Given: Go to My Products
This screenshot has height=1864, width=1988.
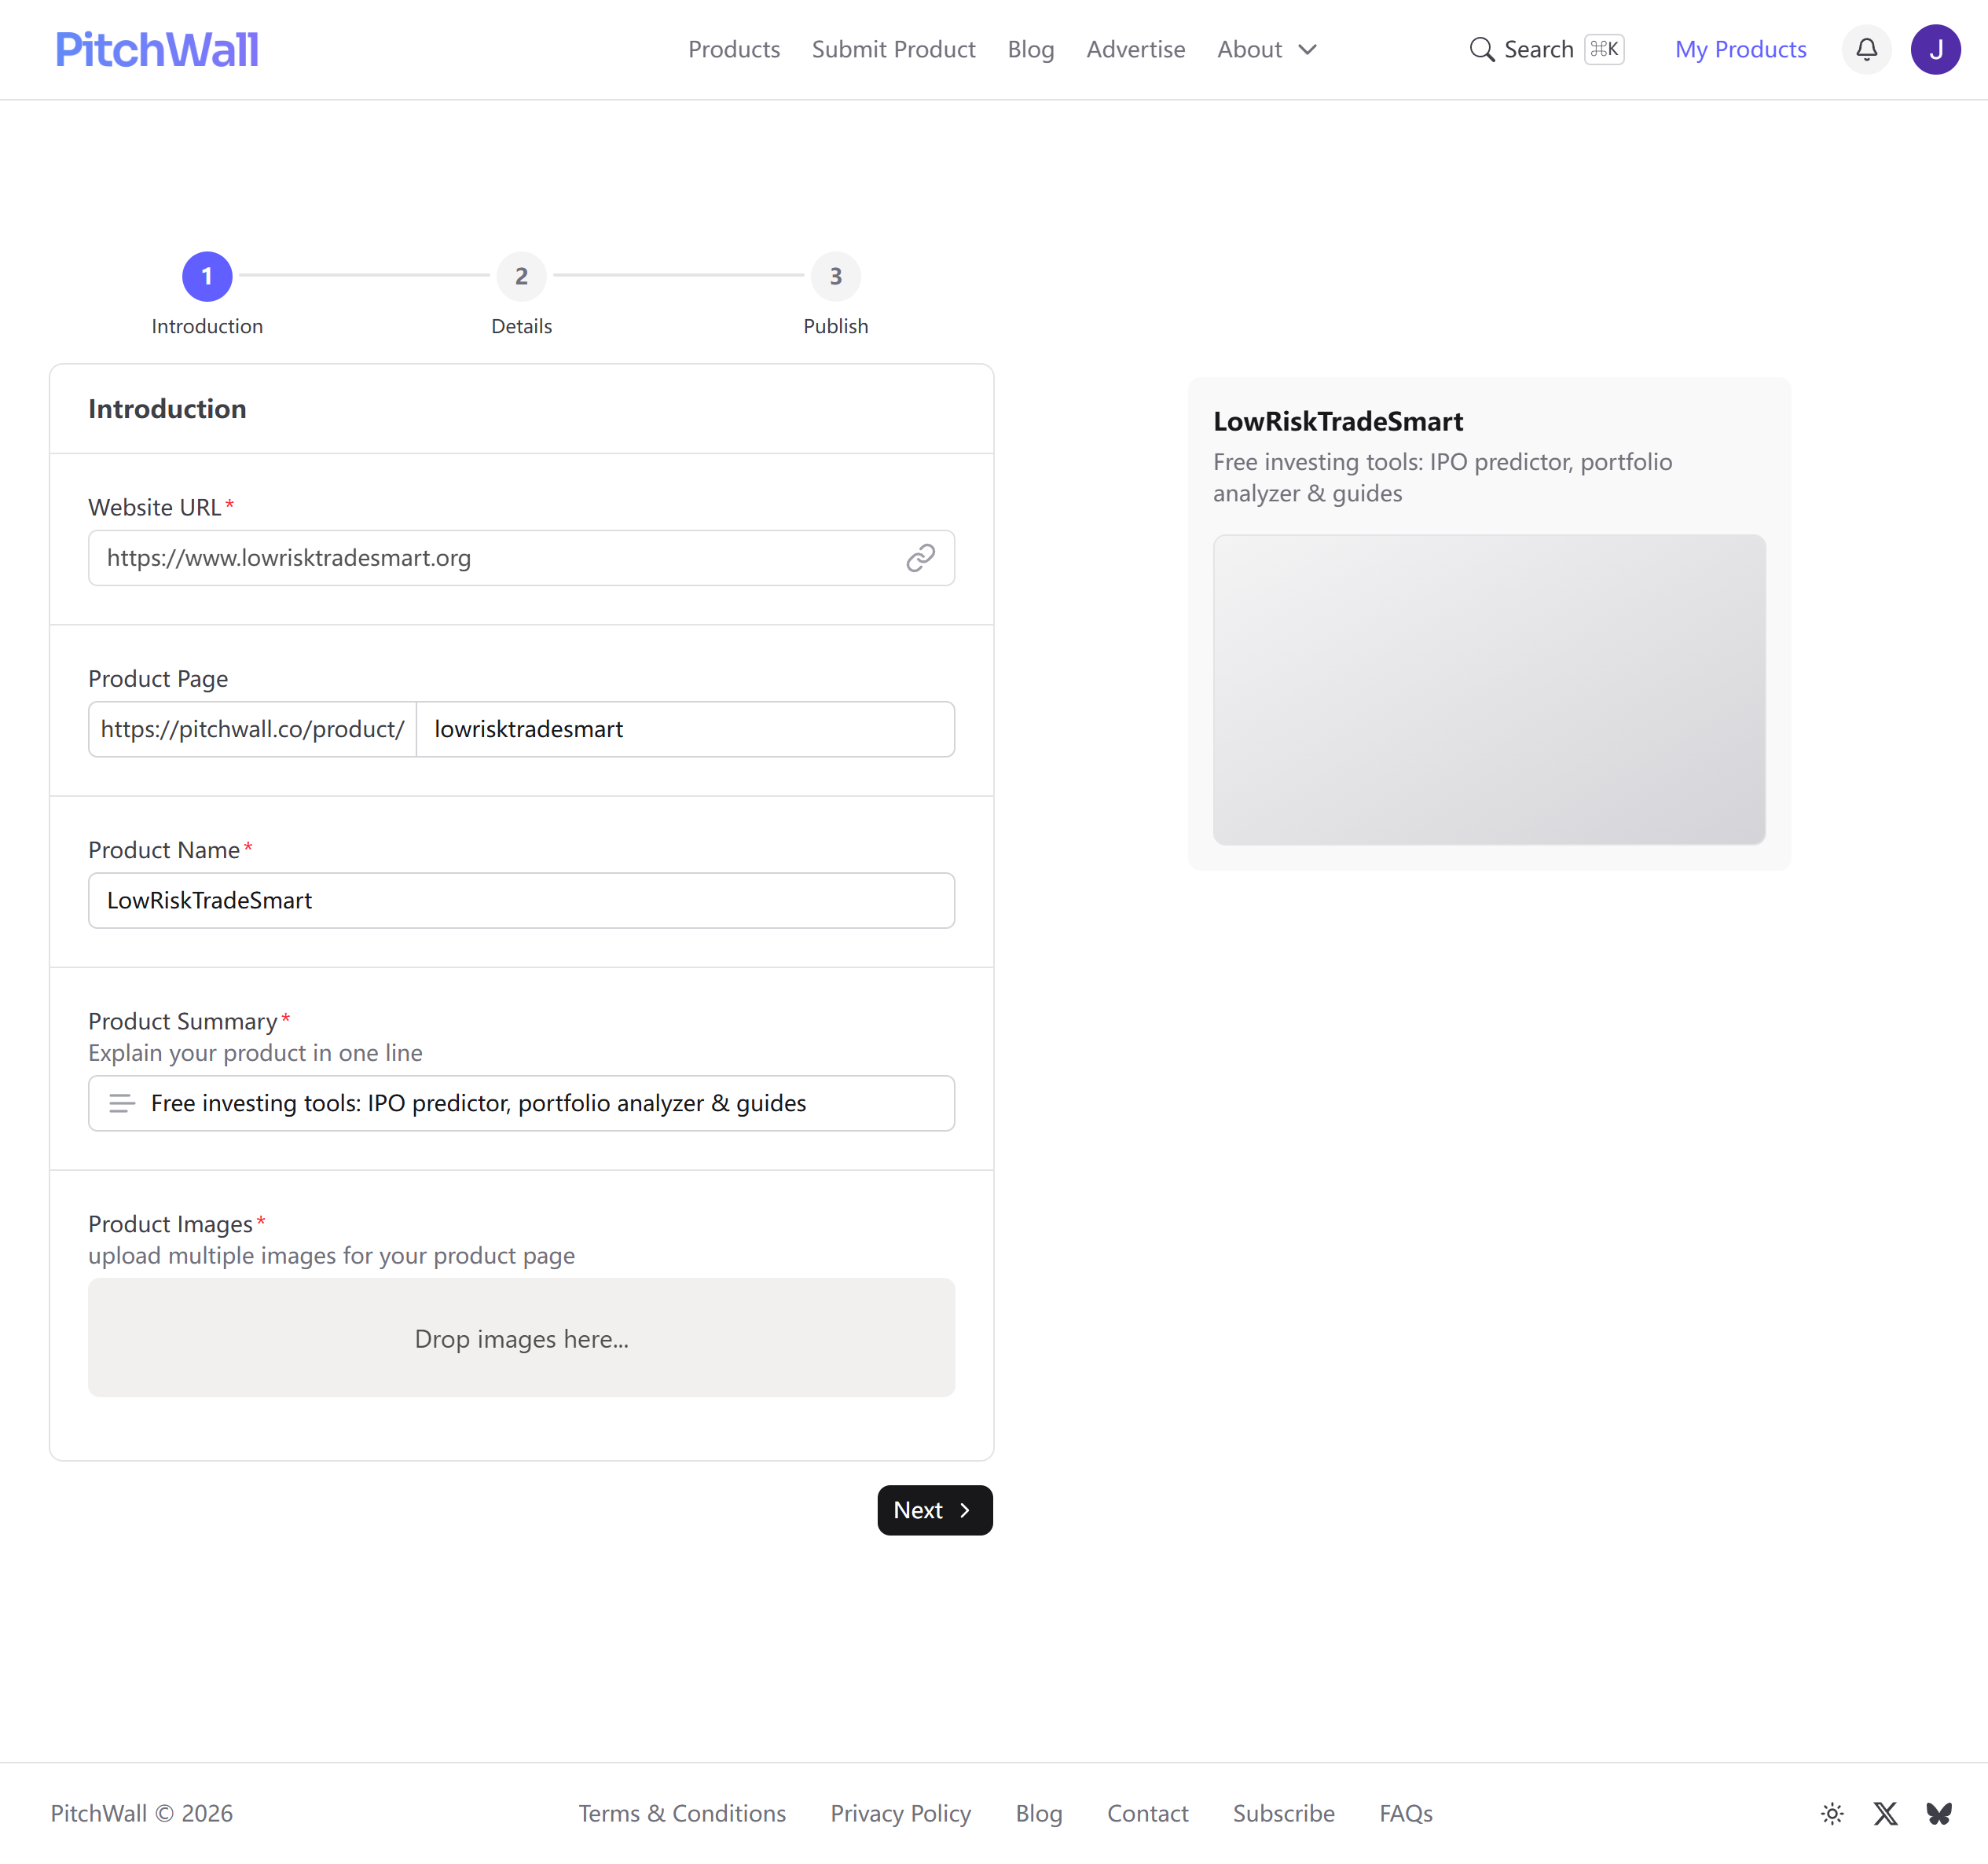Looking at the screenshot, I should click(1739, 49).
